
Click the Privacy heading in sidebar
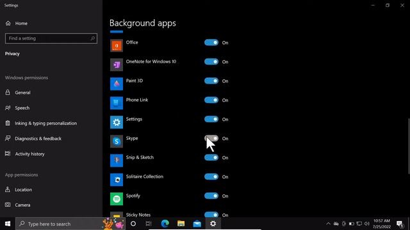tap(12, 54)
